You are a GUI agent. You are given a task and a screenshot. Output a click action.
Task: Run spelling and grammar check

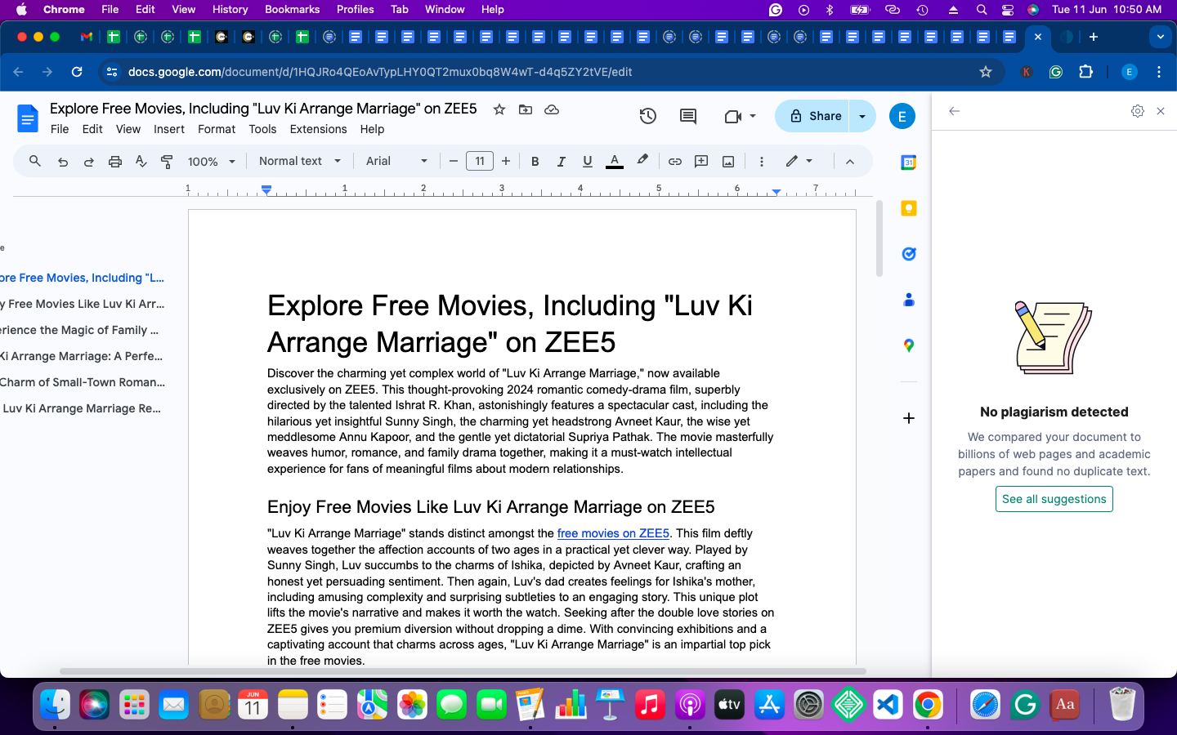tap(141, 162)
